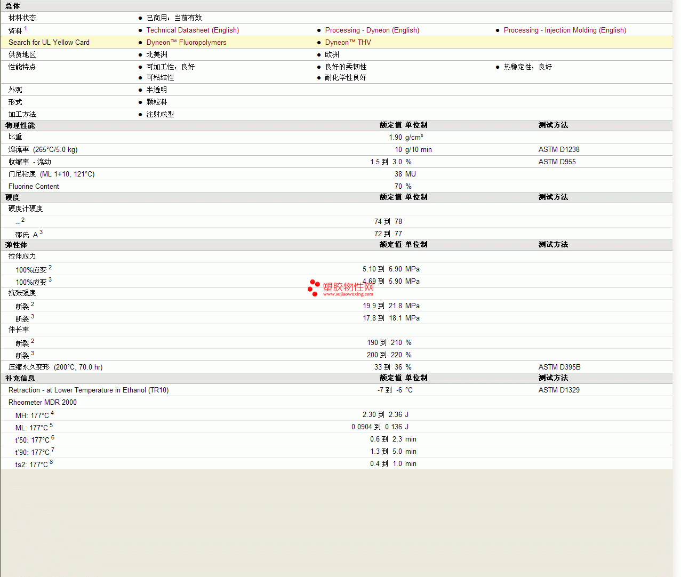Select the '热稳定性, 良好' feature

(528, 67)
